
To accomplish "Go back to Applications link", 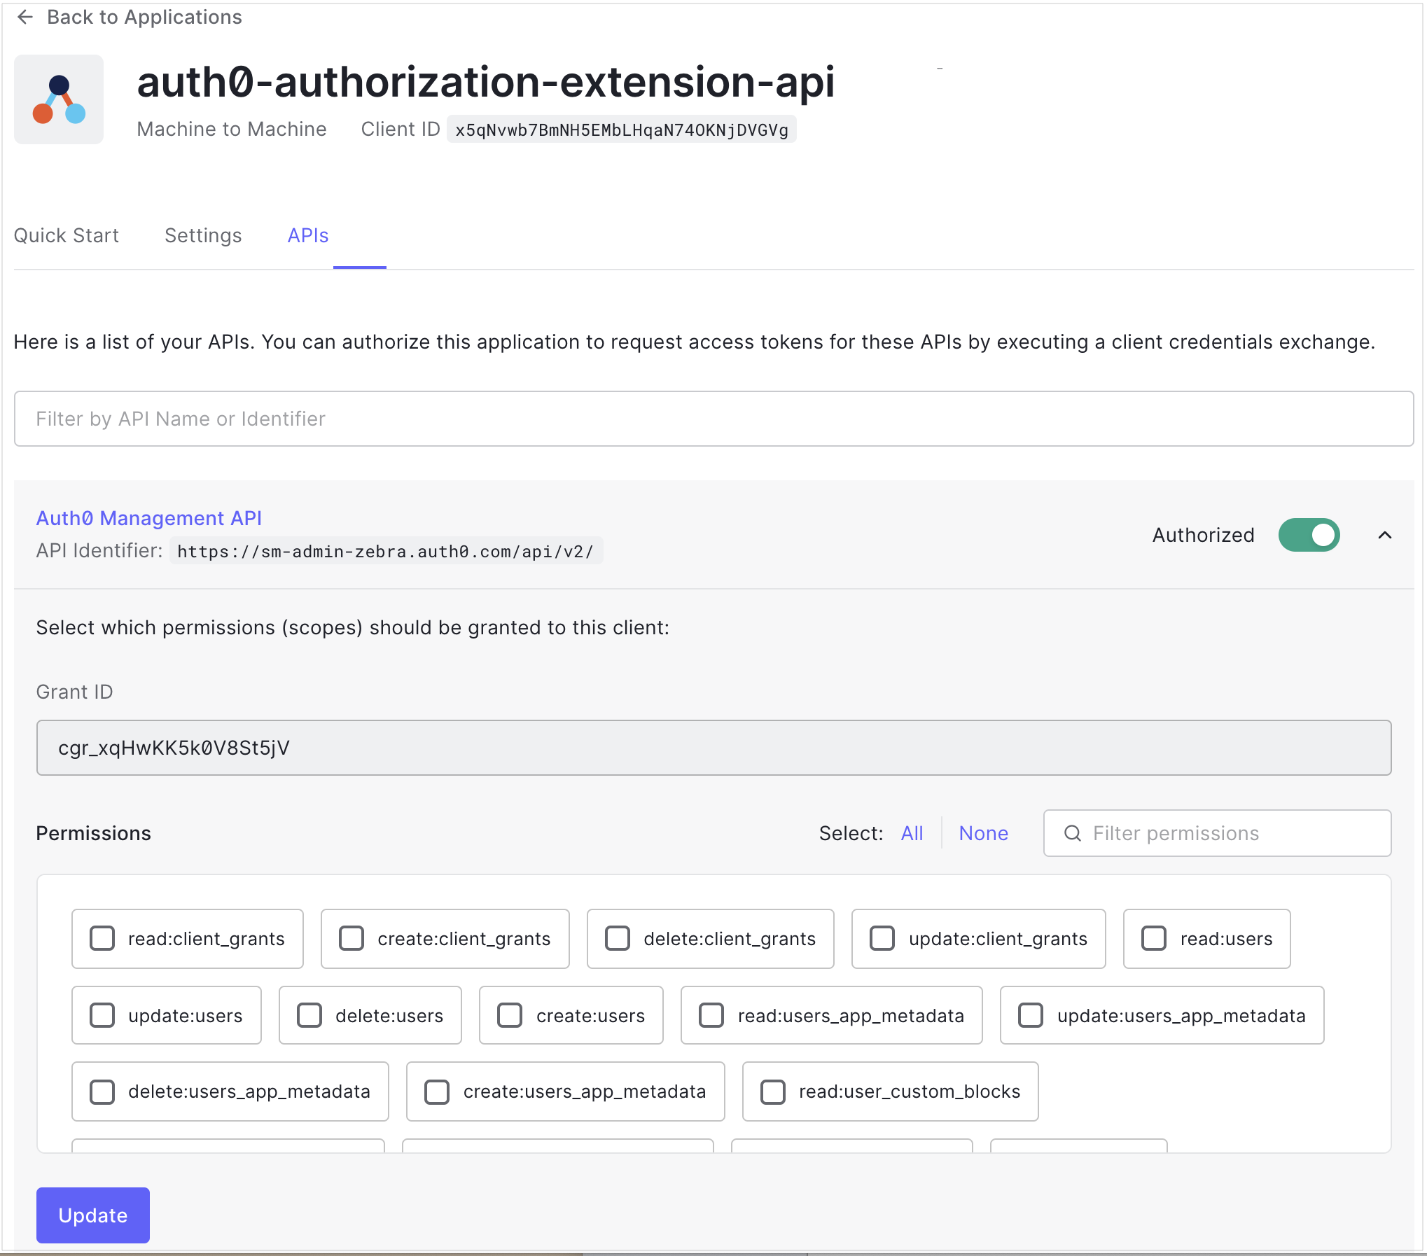I will [x=144, y=17].
